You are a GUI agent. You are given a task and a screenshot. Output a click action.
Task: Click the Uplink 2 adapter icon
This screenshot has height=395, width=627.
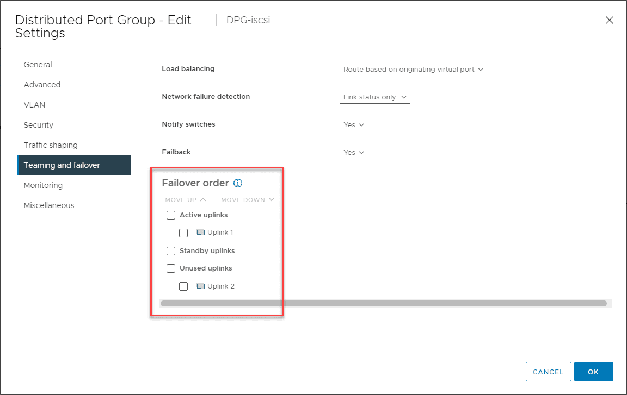200,286
